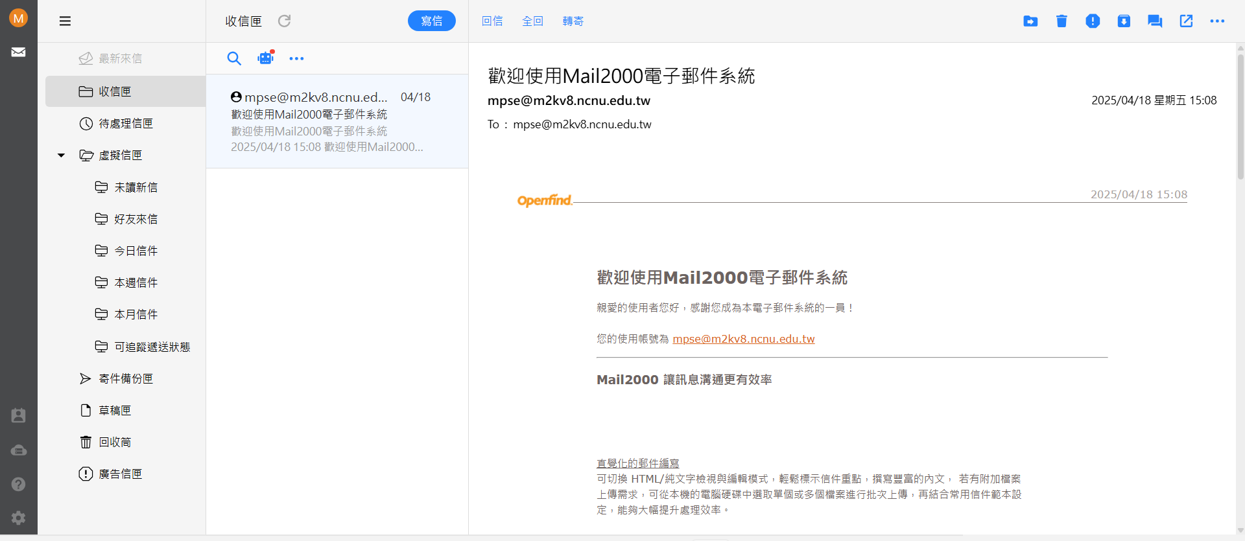
Task: Open conversation chat bubbles icon
Action: (x=1155, y=21)
